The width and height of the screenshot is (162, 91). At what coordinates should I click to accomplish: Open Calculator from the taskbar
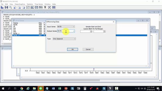pos(85,88)
